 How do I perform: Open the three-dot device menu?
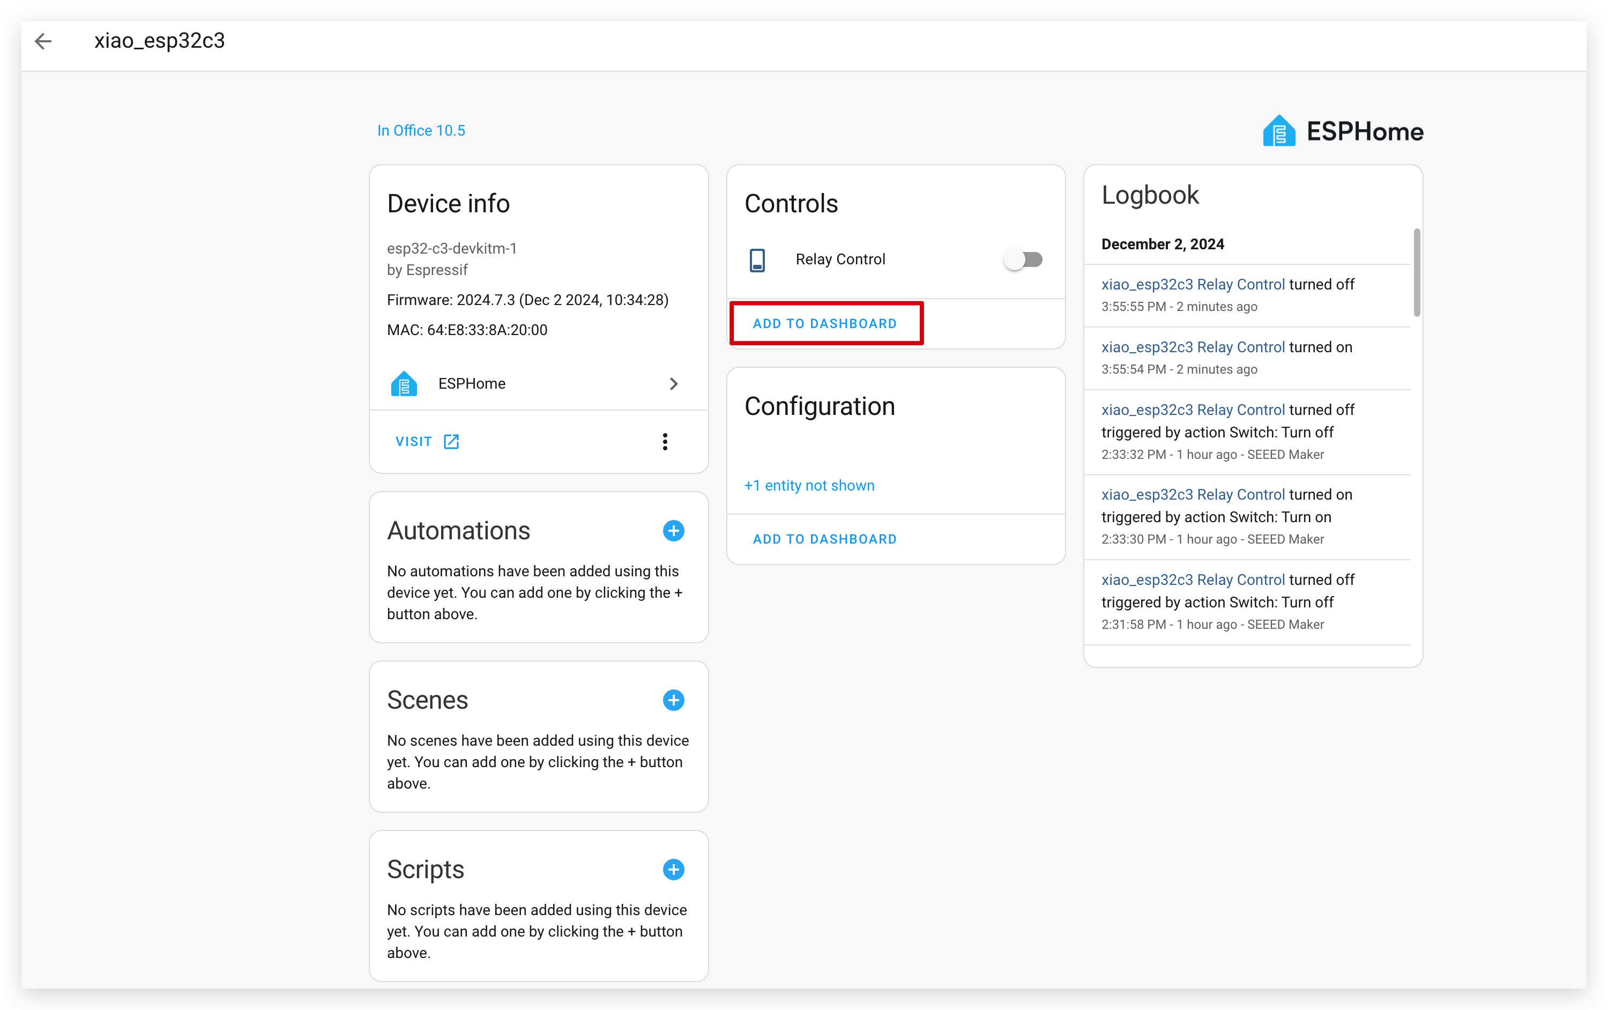(665, 442)
